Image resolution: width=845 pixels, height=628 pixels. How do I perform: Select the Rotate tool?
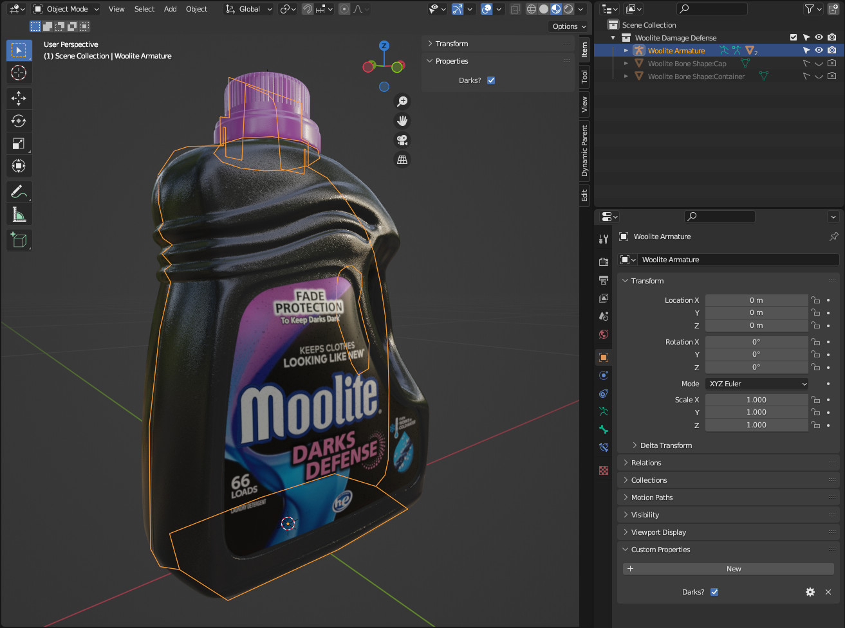(x=19, y=121)
